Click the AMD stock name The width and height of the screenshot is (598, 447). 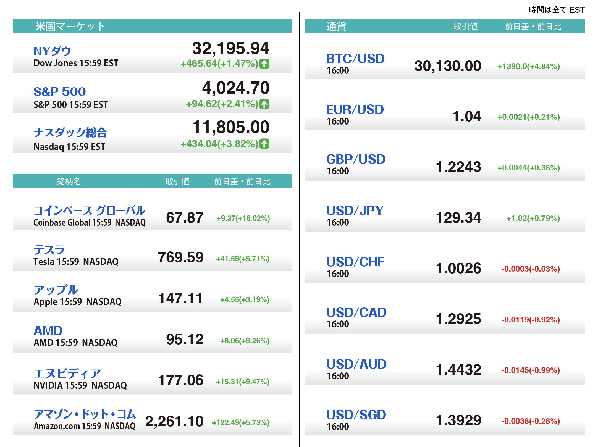click(x=48, y=331)
